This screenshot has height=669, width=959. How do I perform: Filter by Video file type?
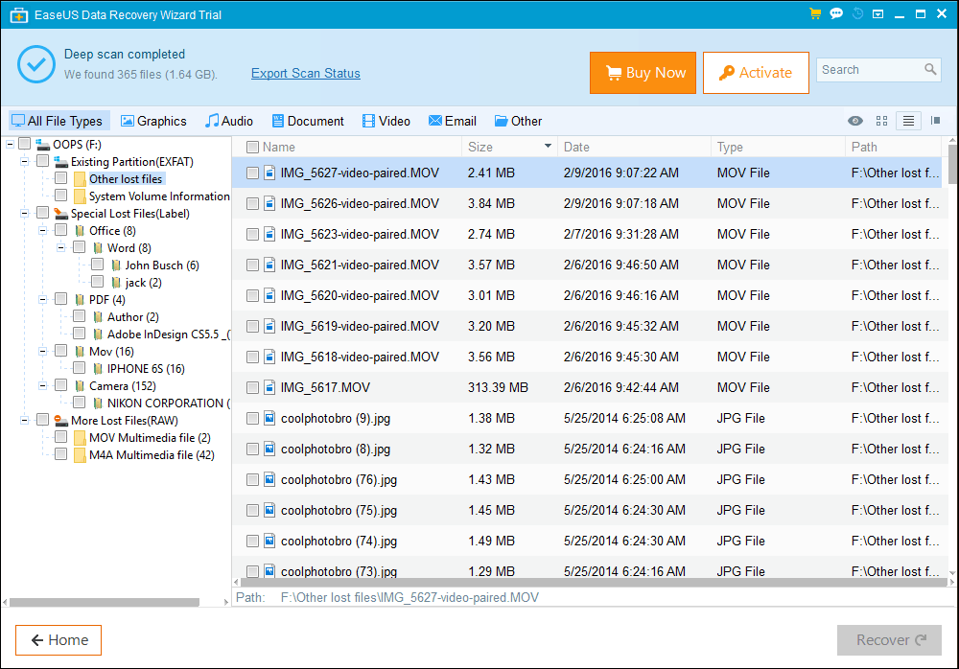(x=386, y=121)
